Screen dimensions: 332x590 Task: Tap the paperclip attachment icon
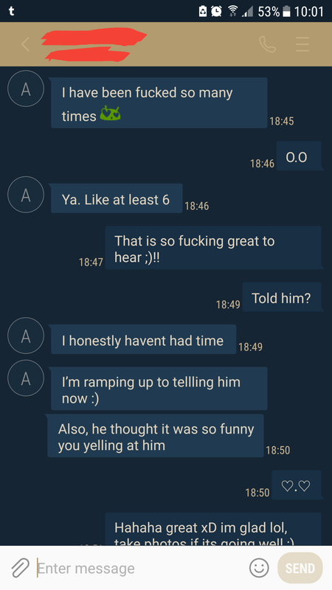20,568
